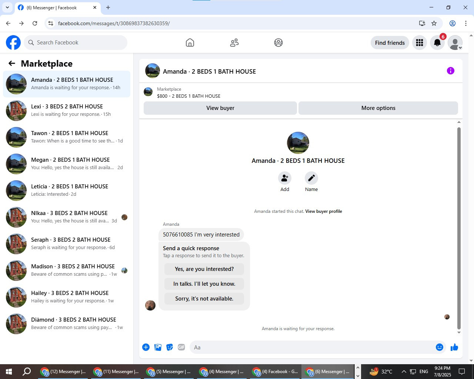Attach a photo with the image icon
Viewport: 474px width, 379px height.
(x=158, y=347)
